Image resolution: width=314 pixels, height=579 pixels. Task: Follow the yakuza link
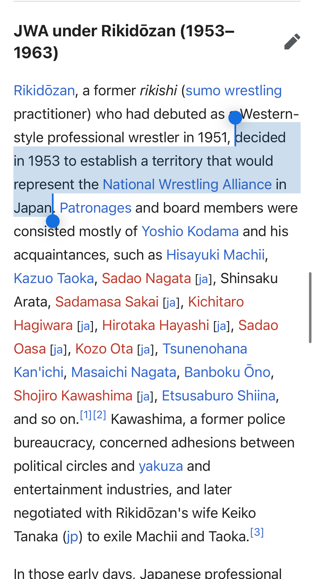(x=161, y=466)
